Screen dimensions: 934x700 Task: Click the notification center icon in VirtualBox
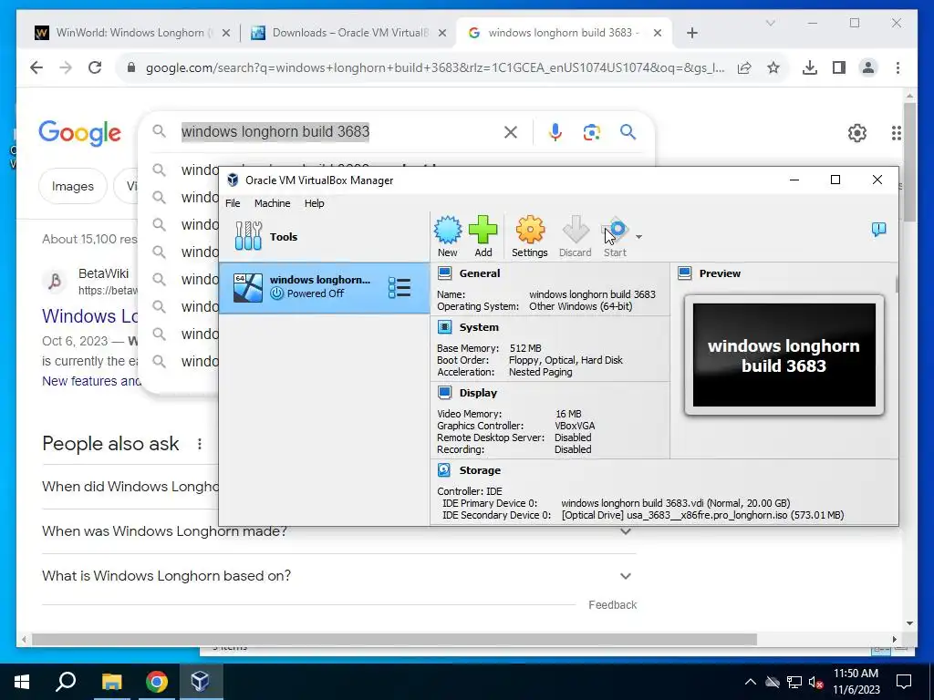[x=878, y=229]
